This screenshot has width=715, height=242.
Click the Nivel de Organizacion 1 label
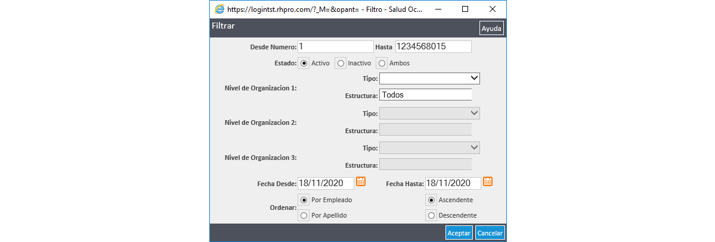point(261,88)
